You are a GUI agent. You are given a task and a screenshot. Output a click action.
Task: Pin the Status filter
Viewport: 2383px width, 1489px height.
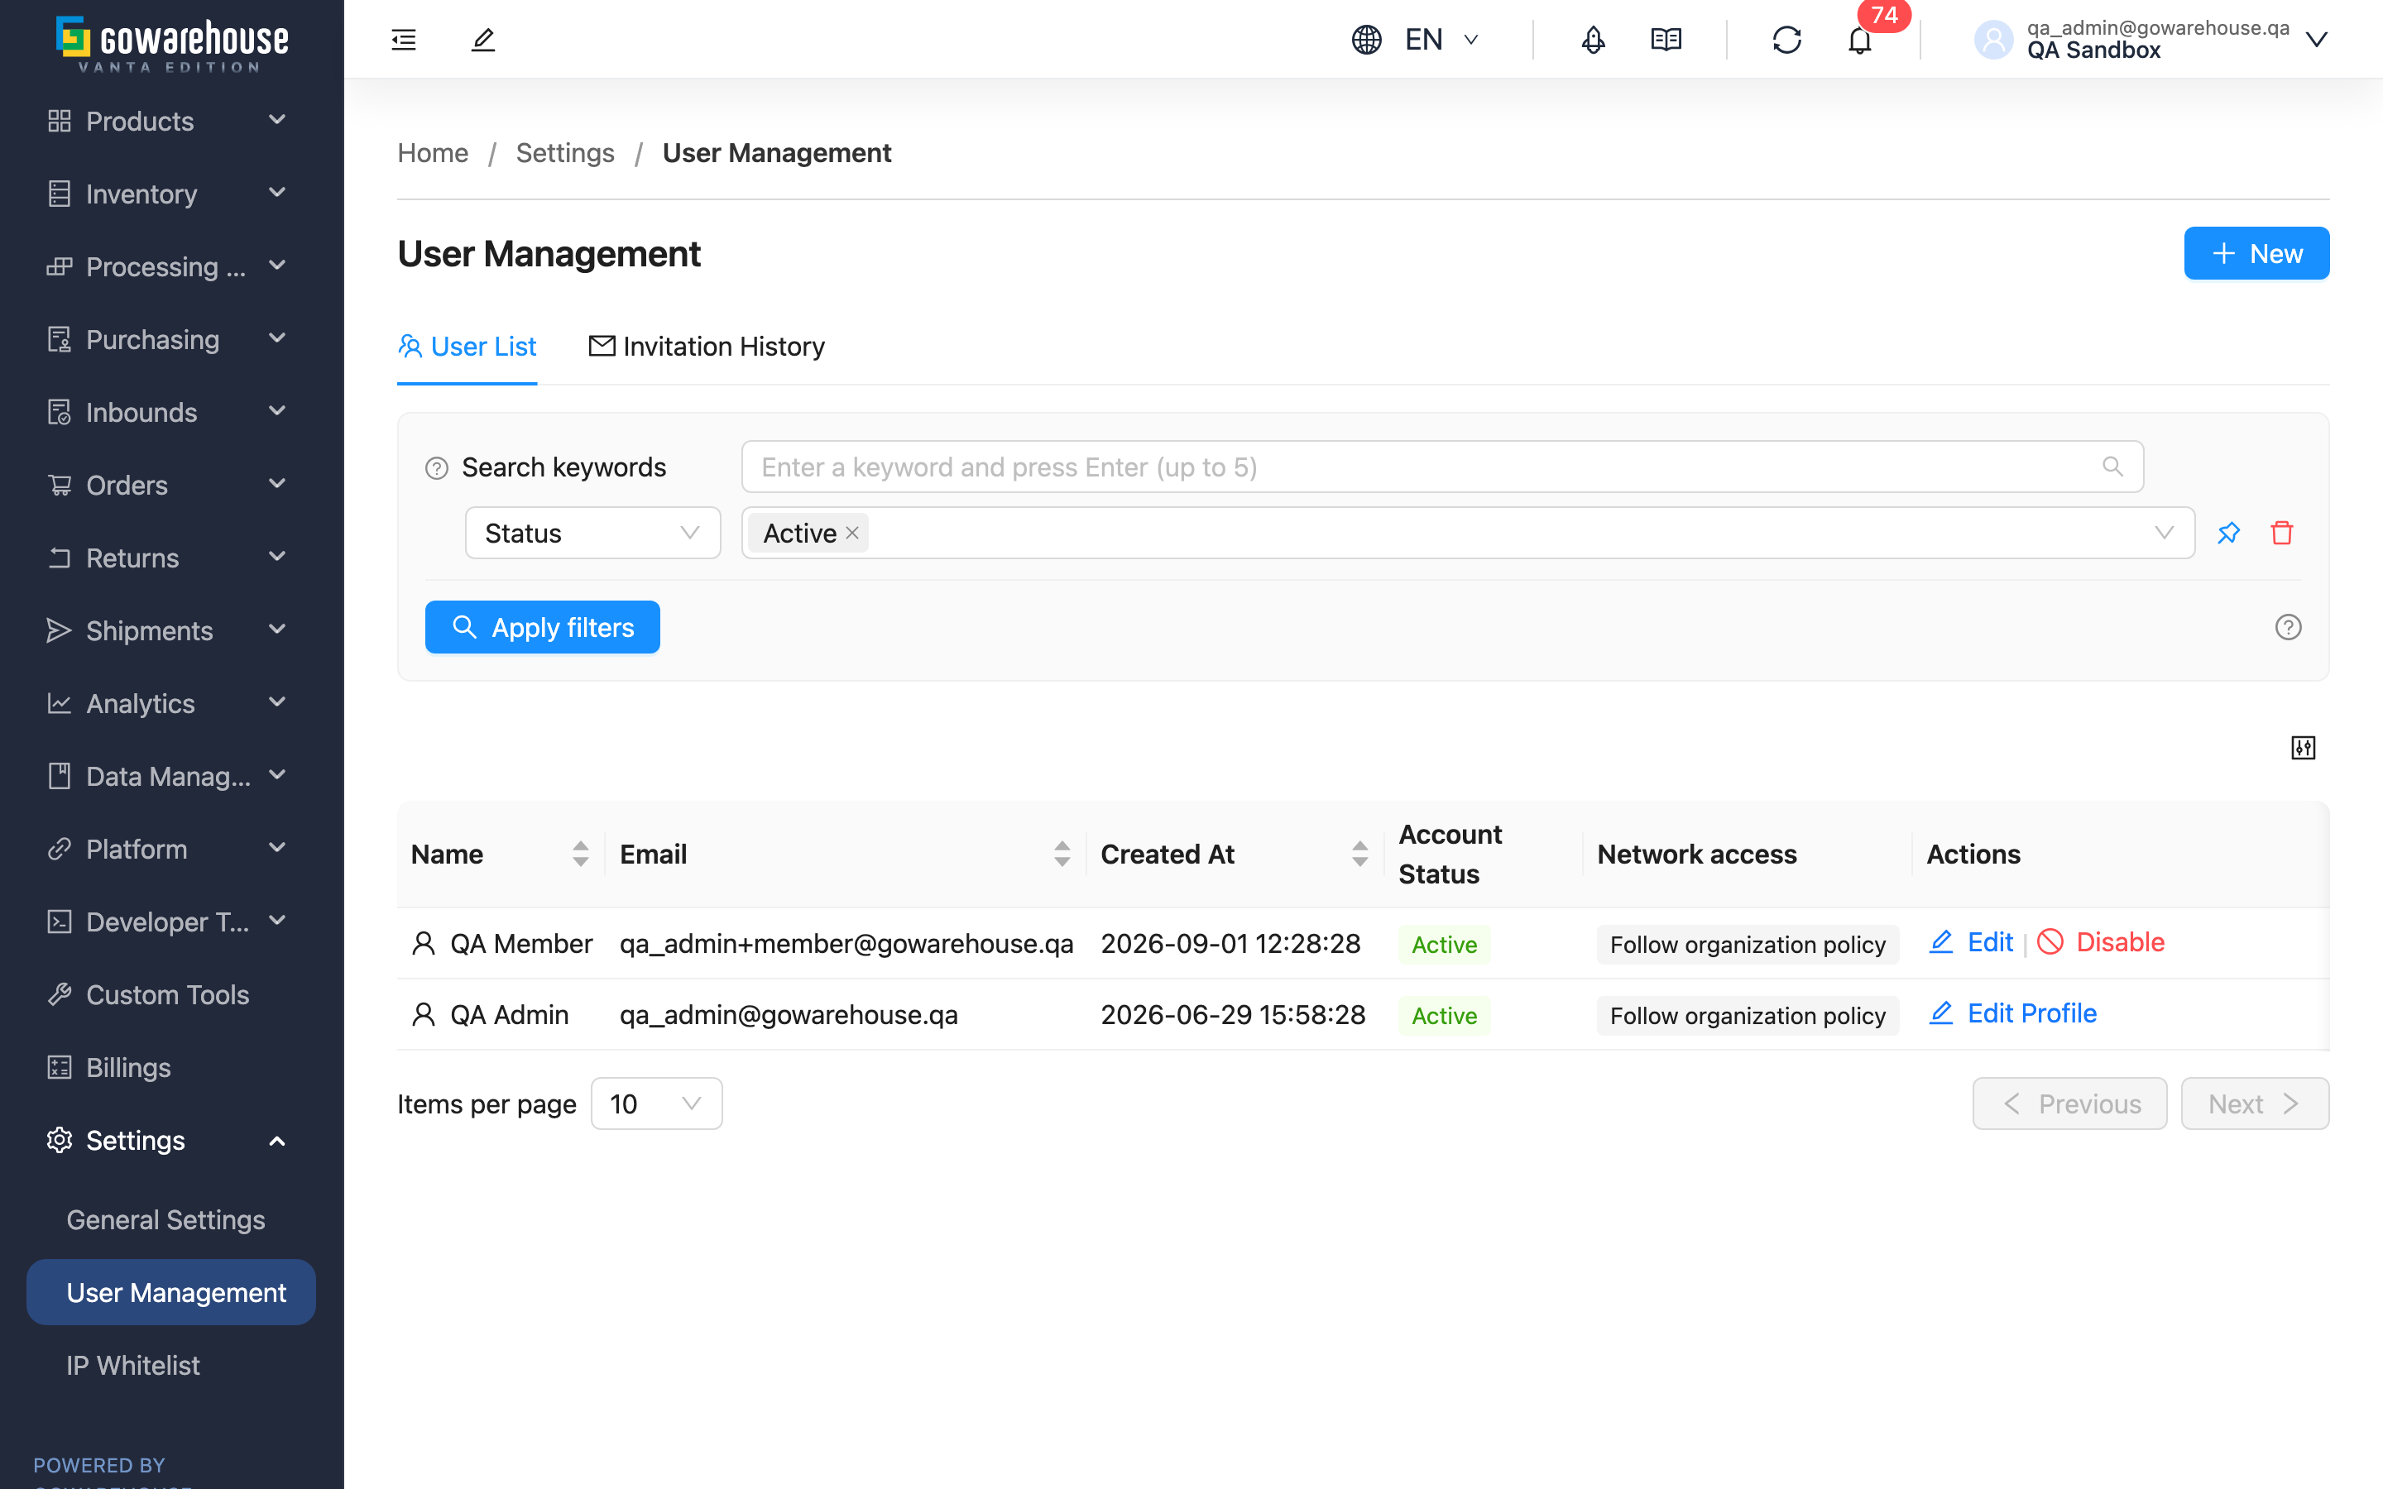pos(2228,533)
